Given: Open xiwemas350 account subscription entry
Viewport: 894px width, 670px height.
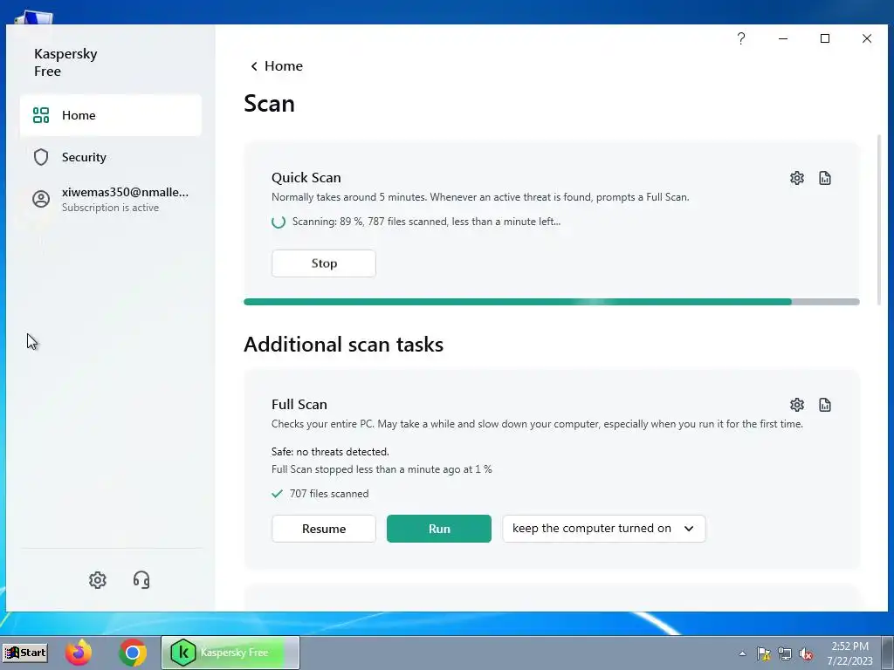Looking at the screenshot, I should click(111, 200).
